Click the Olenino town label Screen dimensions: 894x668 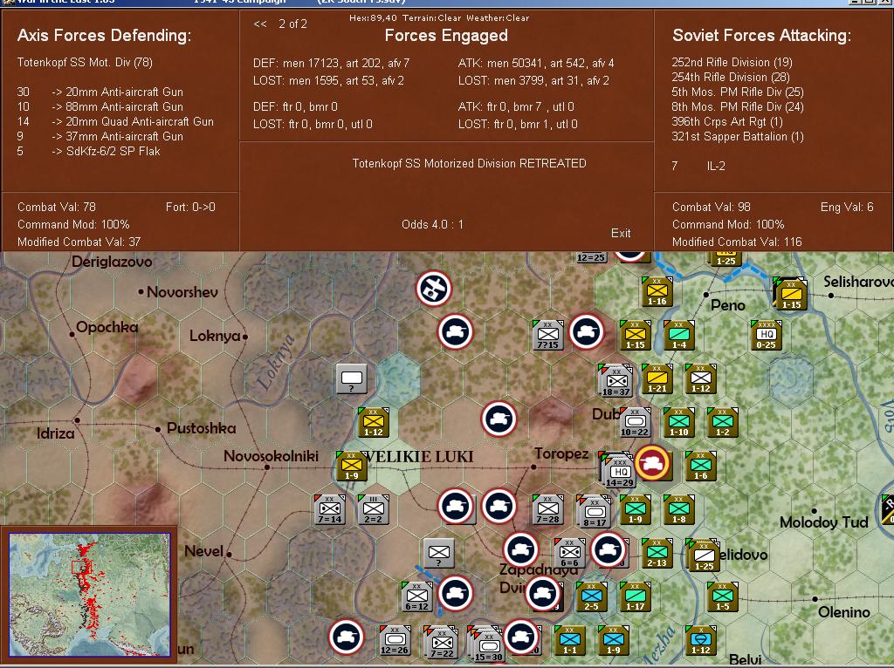point(844,612)
